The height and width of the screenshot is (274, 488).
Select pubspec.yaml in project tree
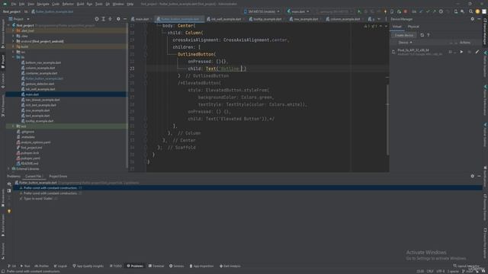[x=30, y=158]
